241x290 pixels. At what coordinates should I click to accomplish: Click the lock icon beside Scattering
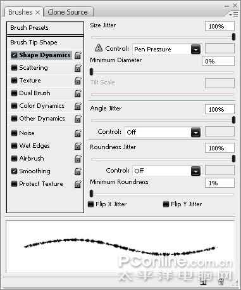pyautogui.click(x=78, y=68)
